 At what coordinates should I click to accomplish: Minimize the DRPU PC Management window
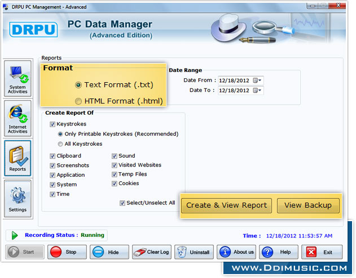pyautogui.click(x=313, y=6)
